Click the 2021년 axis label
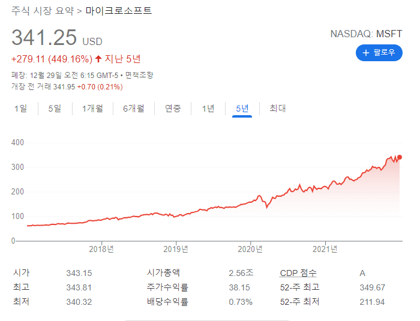420x321 pixels. coord(325,249)
